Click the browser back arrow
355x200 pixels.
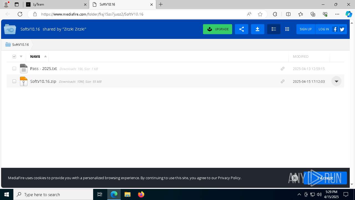8,14
